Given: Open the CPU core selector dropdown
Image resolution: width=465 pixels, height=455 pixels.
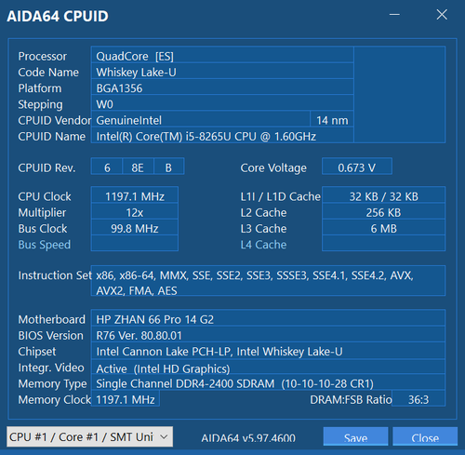Looking at the screenshot, I should click(x=89, y=436).
